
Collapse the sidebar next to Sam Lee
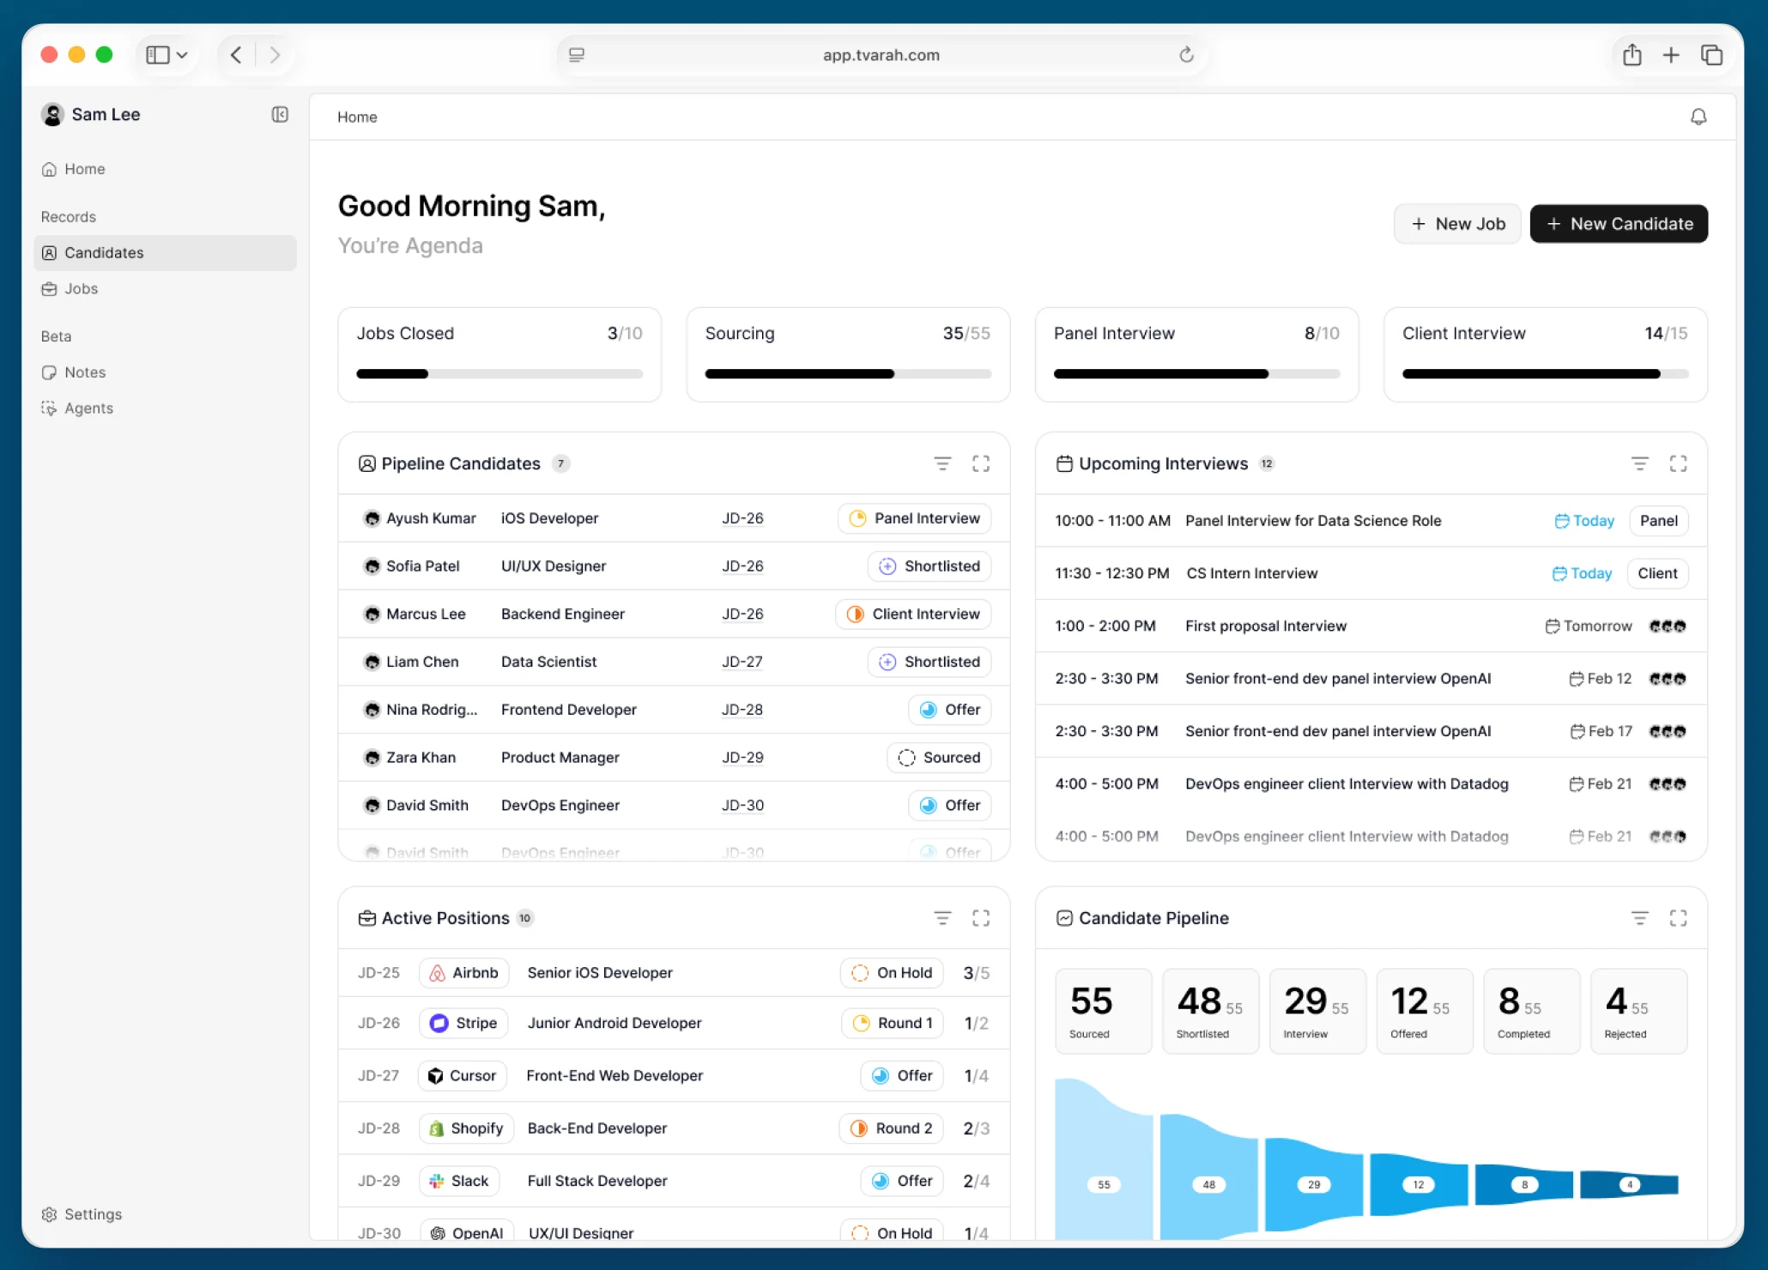[x=280, y=115]
